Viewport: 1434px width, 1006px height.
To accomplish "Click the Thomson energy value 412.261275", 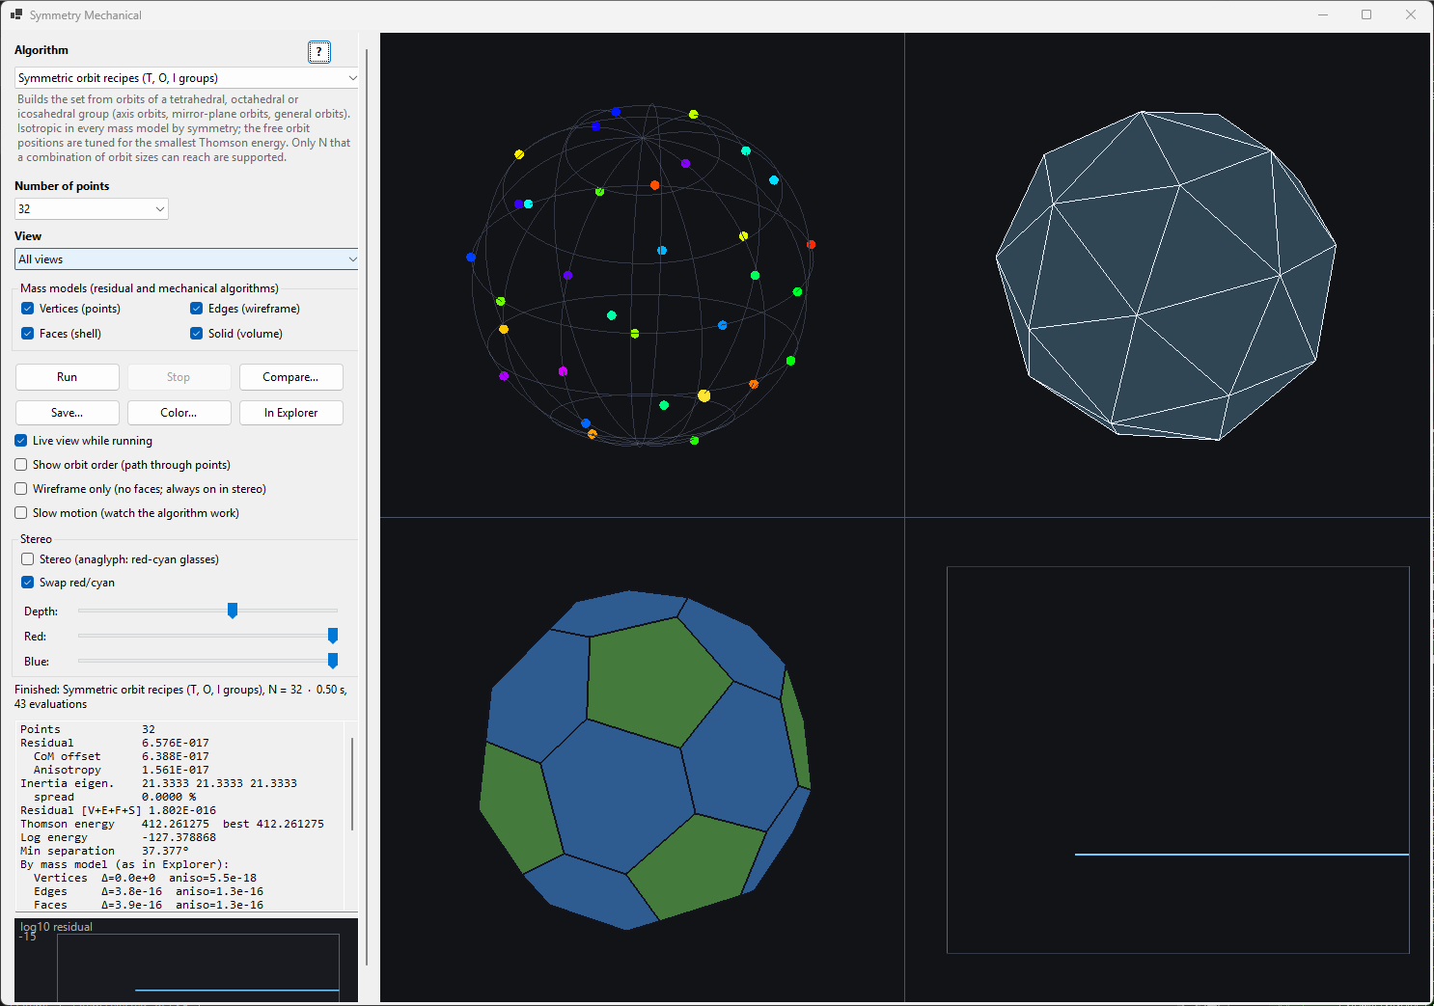I will [x=175, y=824].
